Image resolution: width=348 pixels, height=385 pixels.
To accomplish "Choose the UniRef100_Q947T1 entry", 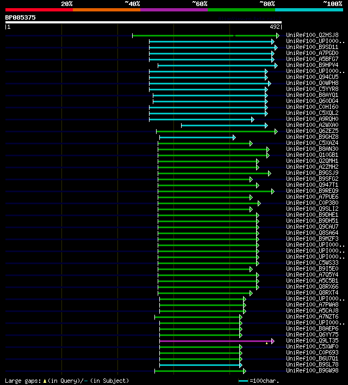I will coord(312,185).
